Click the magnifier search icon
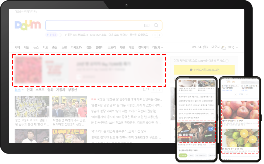This screenshot has width=264, height=164. [156, 26]
